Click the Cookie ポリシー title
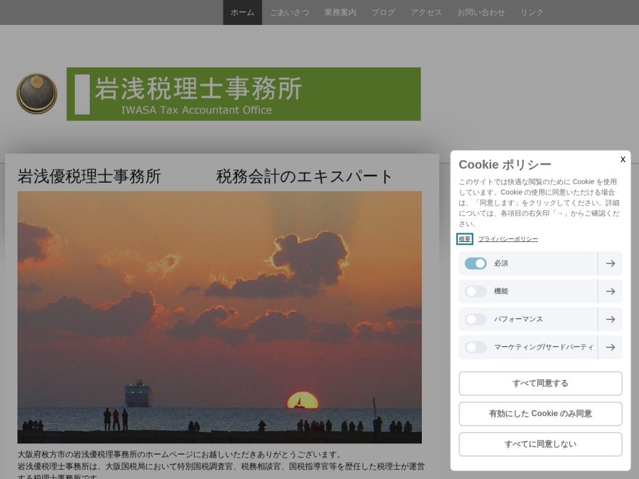The image size is (639, 479). 505,165
